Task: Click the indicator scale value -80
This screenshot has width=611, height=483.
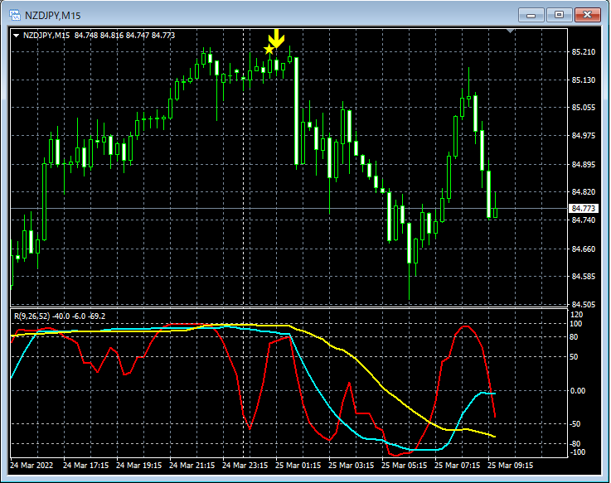Action: click(575, 444)
